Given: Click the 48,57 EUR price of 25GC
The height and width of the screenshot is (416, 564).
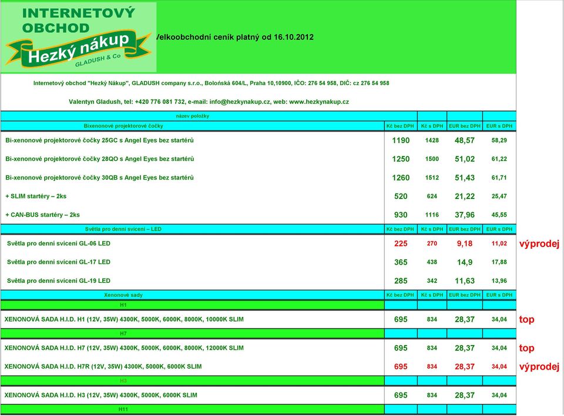Looking at the screenshot, I should point(465,140).
